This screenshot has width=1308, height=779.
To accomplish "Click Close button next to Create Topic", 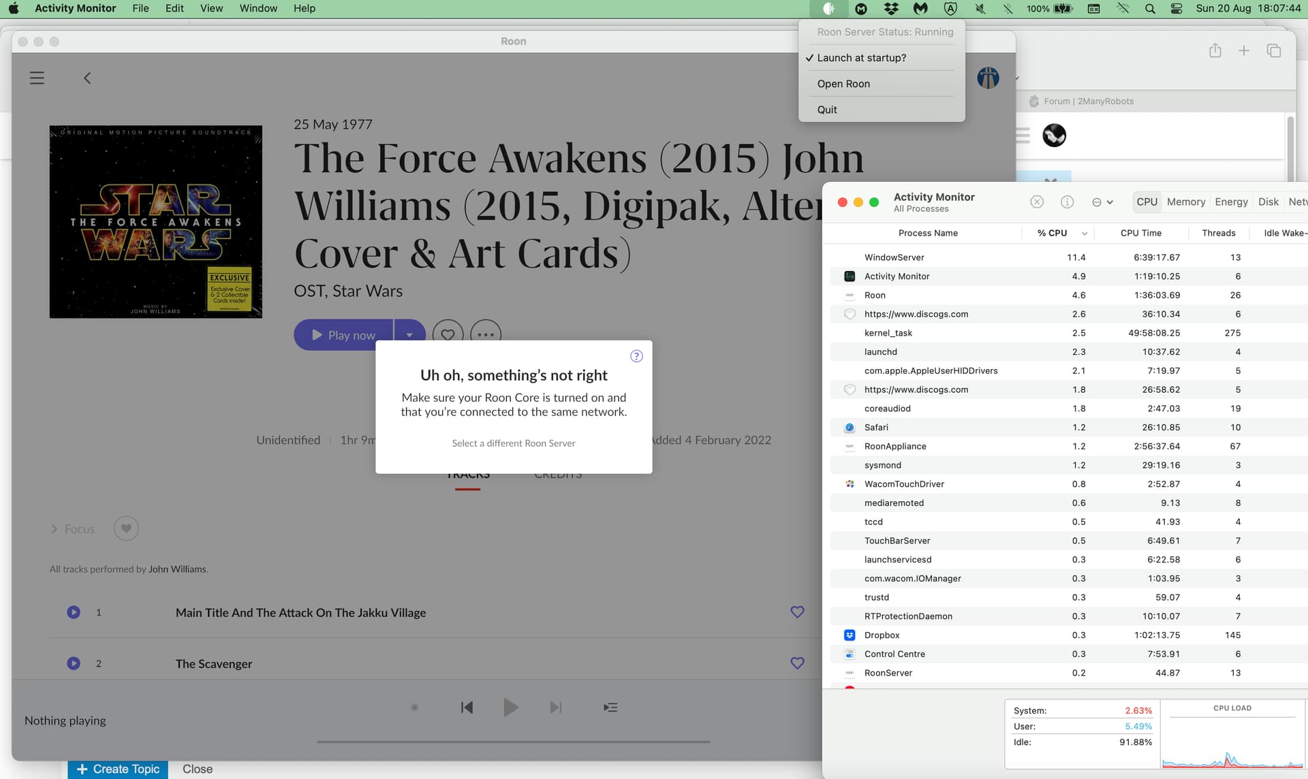I will [x=198, y=769].
